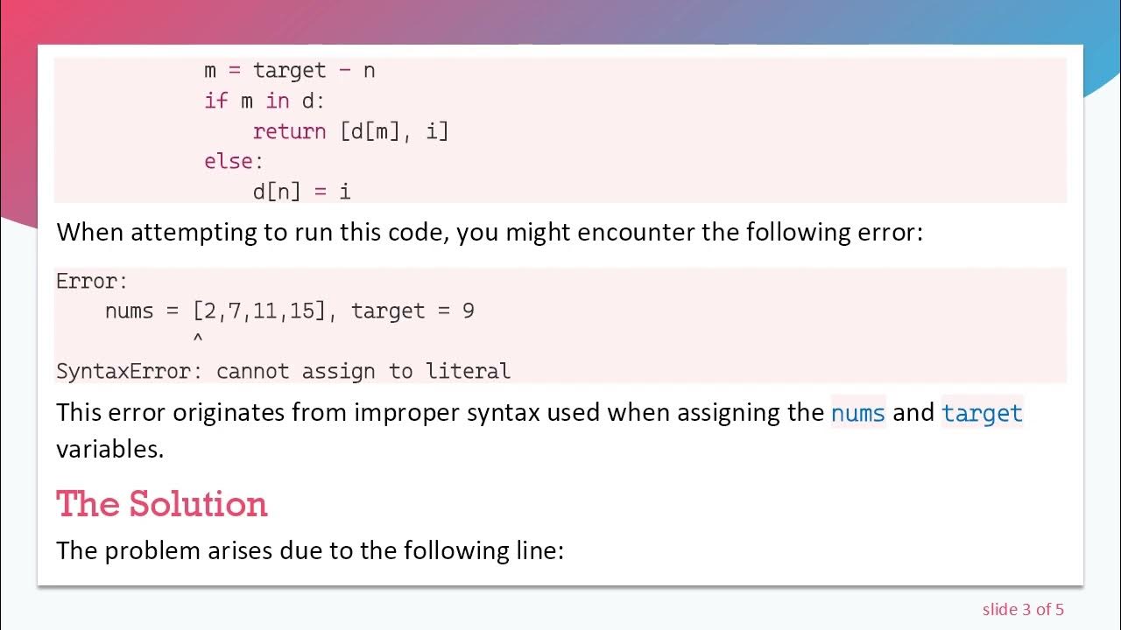Click the 'if m in d:' code line
1121x630 pixels.
click(x=264, y=101)
